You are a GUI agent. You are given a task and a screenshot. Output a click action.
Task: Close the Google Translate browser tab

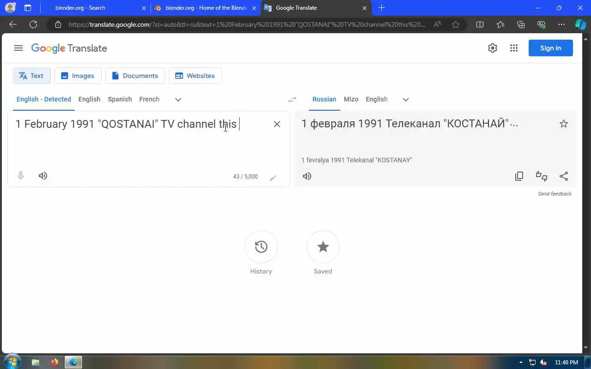click(x=364, y=8)
